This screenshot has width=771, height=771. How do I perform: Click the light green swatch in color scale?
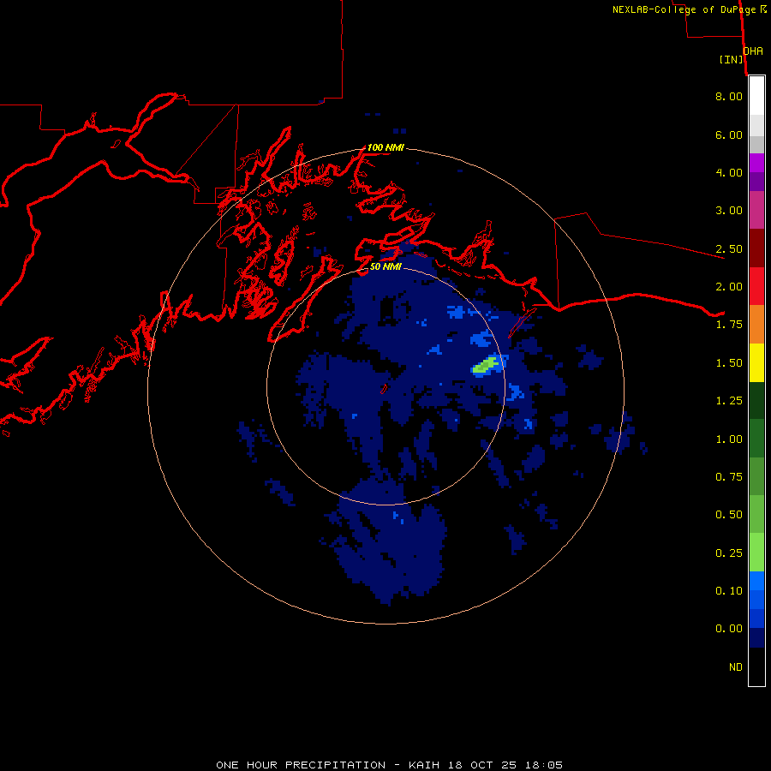pos(756,553)
